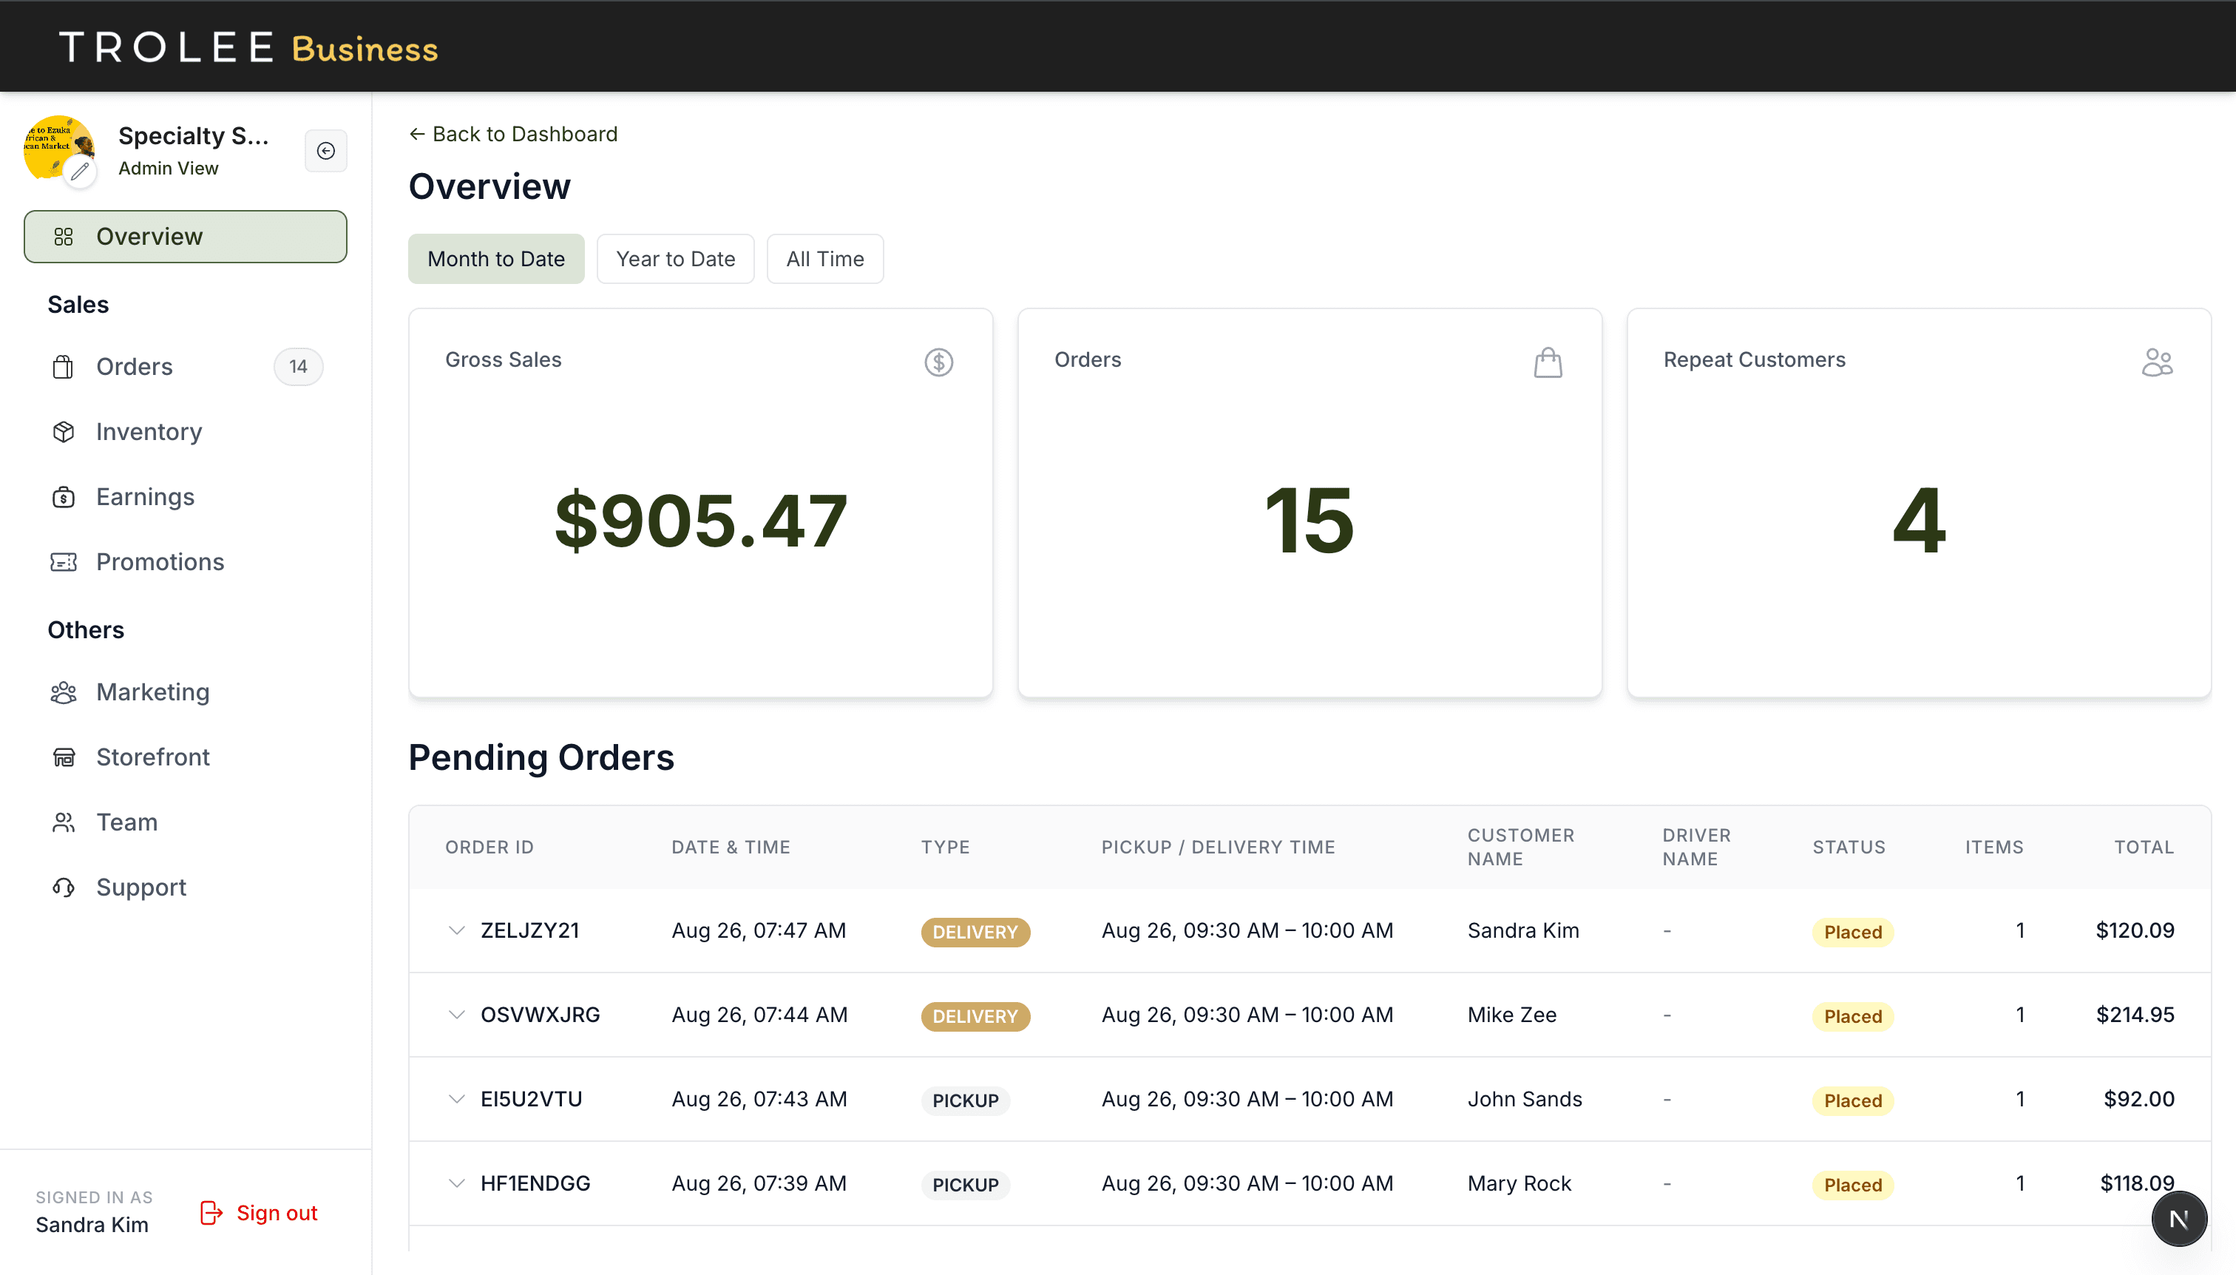Expand order ZELJZY21 row chevron
Screen dimensions: 2236x1275
[456, 931]
